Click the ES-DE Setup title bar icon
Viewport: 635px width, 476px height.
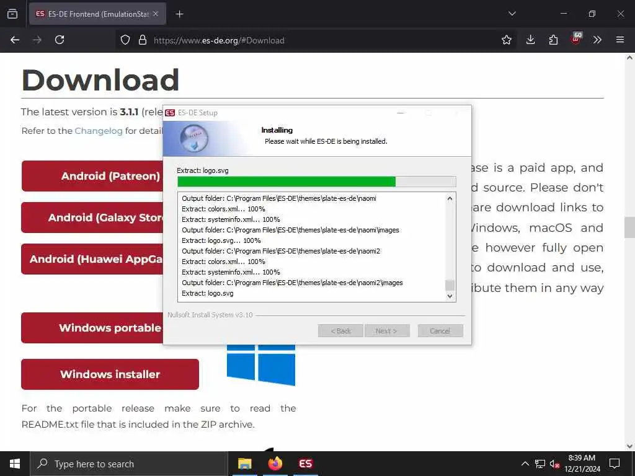click(x=170, y=113)
